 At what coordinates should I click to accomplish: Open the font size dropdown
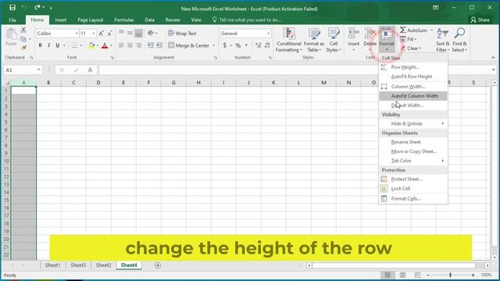[94, 33]
